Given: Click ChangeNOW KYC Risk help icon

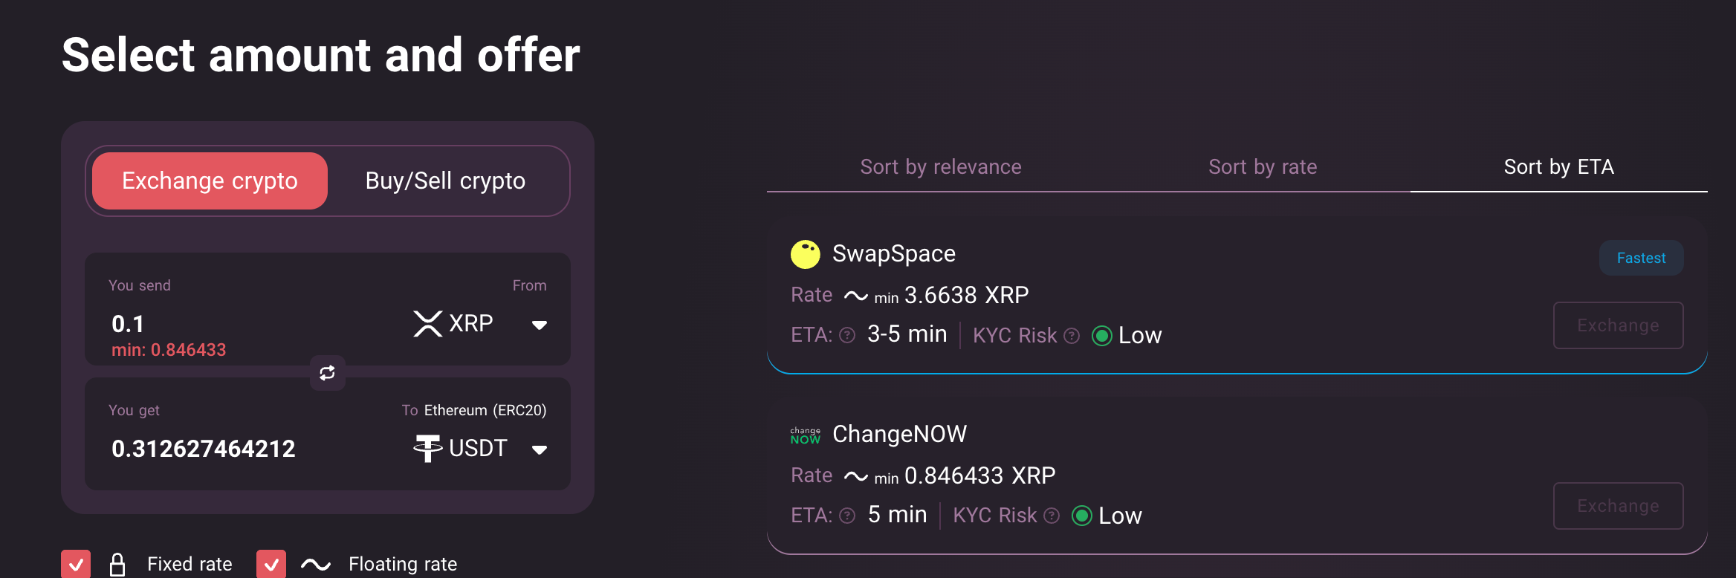Looking at the screenshot, I should click(1052, 516).
